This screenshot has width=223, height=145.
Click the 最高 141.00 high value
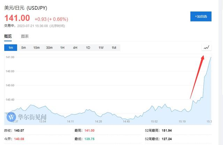click(x=90, y=130)
